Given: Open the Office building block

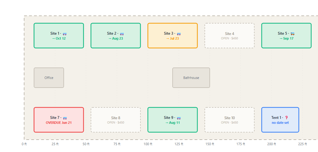Looking at the screenshot, I should click(49, 78).
